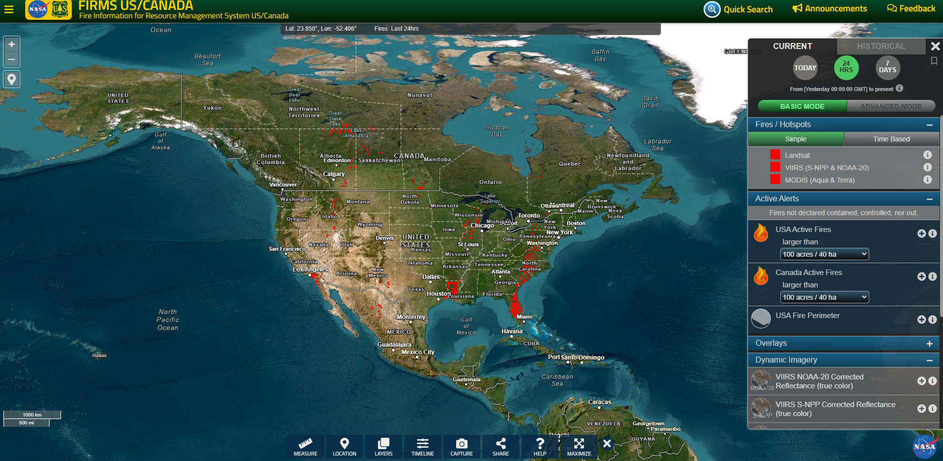Image resolution: width=943 pixels, height=461 pixels.
Task: Click the NASA logo in header
Action: [38, 9]
